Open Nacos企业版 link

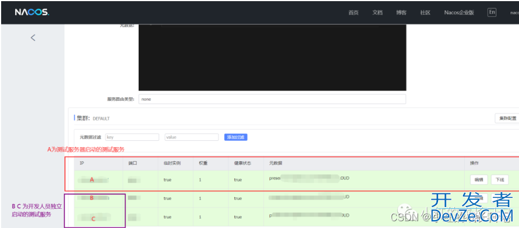point(459,12)
